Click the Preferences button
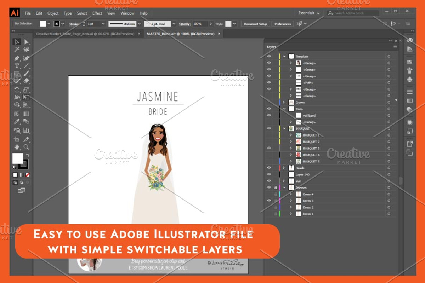The height and width of the screenshot is (283, 425). pyautogui.click(x=283, y=24)
